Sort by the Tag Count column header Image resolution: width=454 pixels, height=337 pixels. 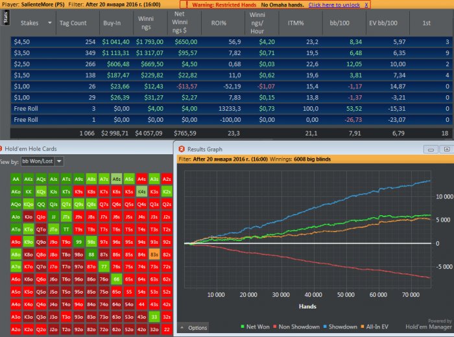click(x=73, y=23)
